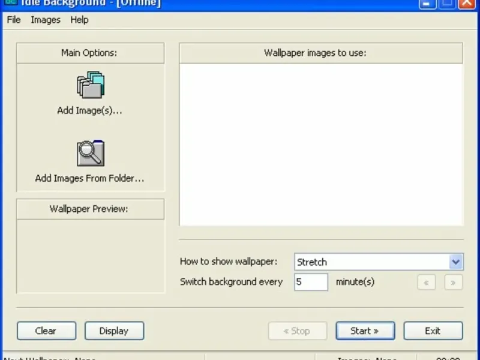
Task: Click the « Stop button
Action: pyautogui.click(x=298, y=331)
